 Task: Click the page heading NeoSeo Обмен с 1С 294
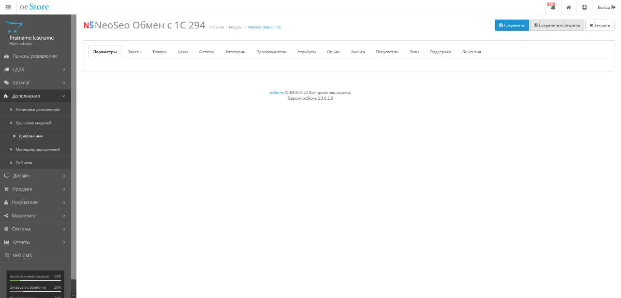tap(150, 25)
